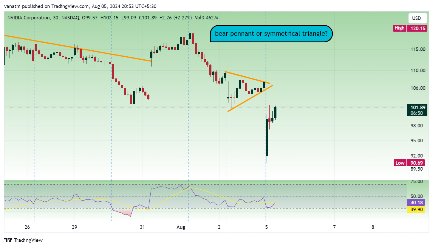433x247 pixels.
Task: Click the NVIDIA Corporation symbol title
Action: pos(29,18)
